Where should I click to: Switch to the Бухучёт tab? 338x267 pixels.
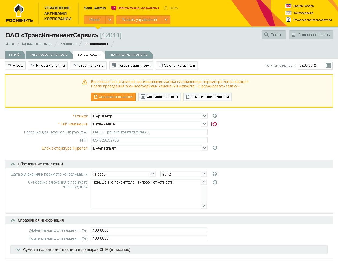click(x=15, y=55)
